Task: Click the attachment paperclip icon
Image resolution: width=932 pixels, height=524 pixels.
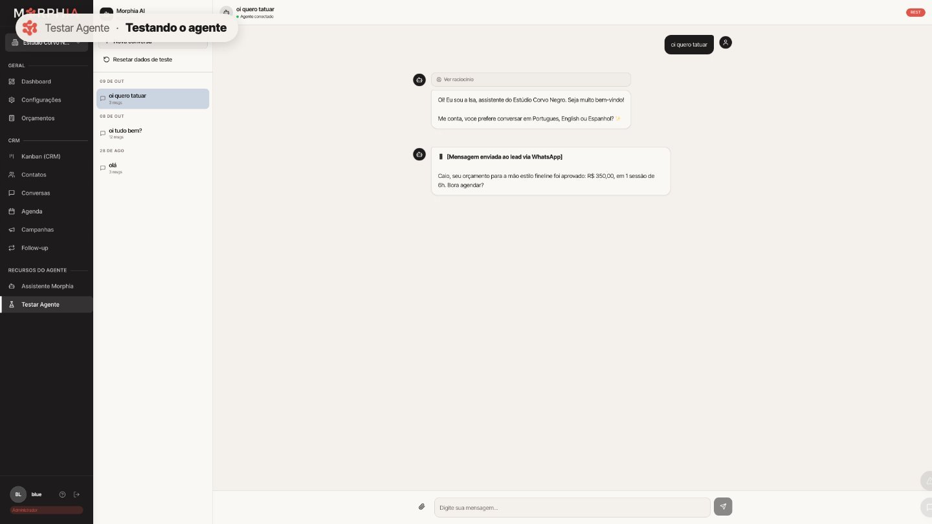Action: (421, 507)
